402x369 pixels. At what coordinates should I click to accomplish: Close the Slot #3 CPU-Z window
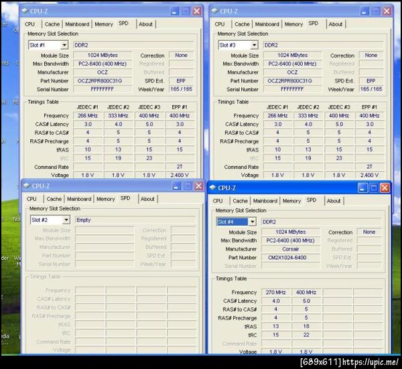pos(387,11)
